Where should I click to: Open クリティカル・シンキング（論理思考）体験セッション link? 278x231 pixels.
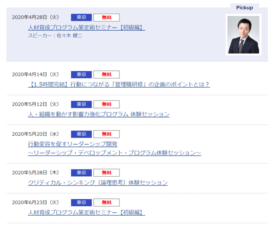tap(98, 183)
